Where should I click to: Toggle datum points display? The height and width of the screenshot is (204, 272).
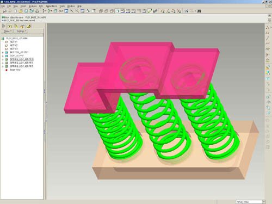pyautogui.click(x=174, y=11)
